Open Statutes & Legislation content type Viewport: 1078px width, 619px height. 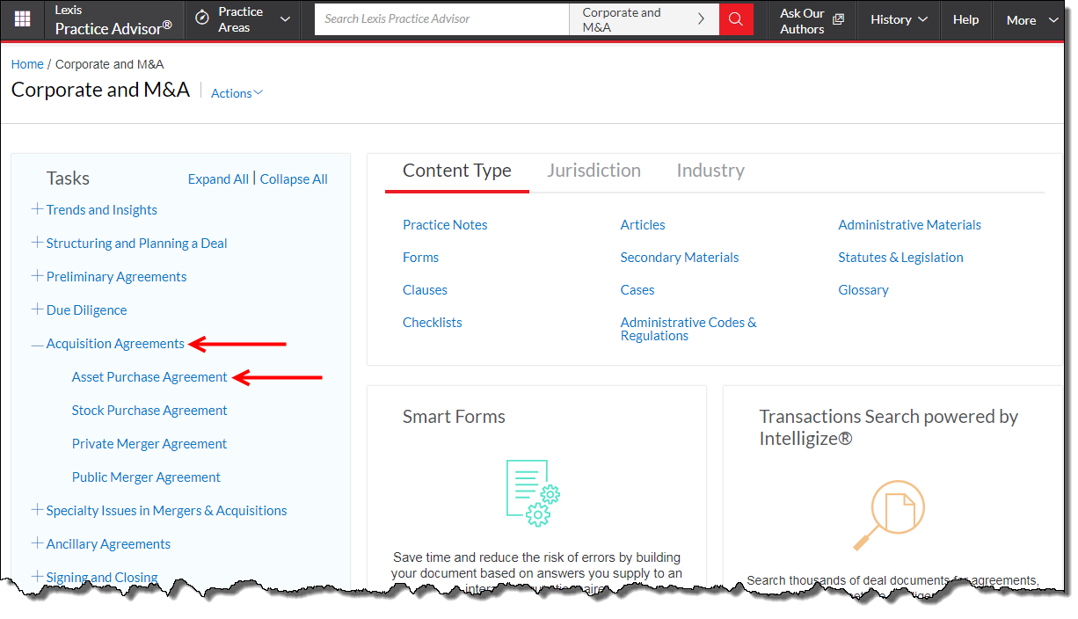pyautogui.click(x=900, y=258)
